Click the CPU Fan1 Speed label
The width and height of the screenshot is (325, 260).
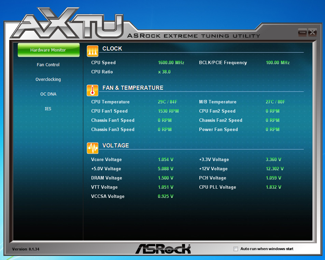[110, 111]
